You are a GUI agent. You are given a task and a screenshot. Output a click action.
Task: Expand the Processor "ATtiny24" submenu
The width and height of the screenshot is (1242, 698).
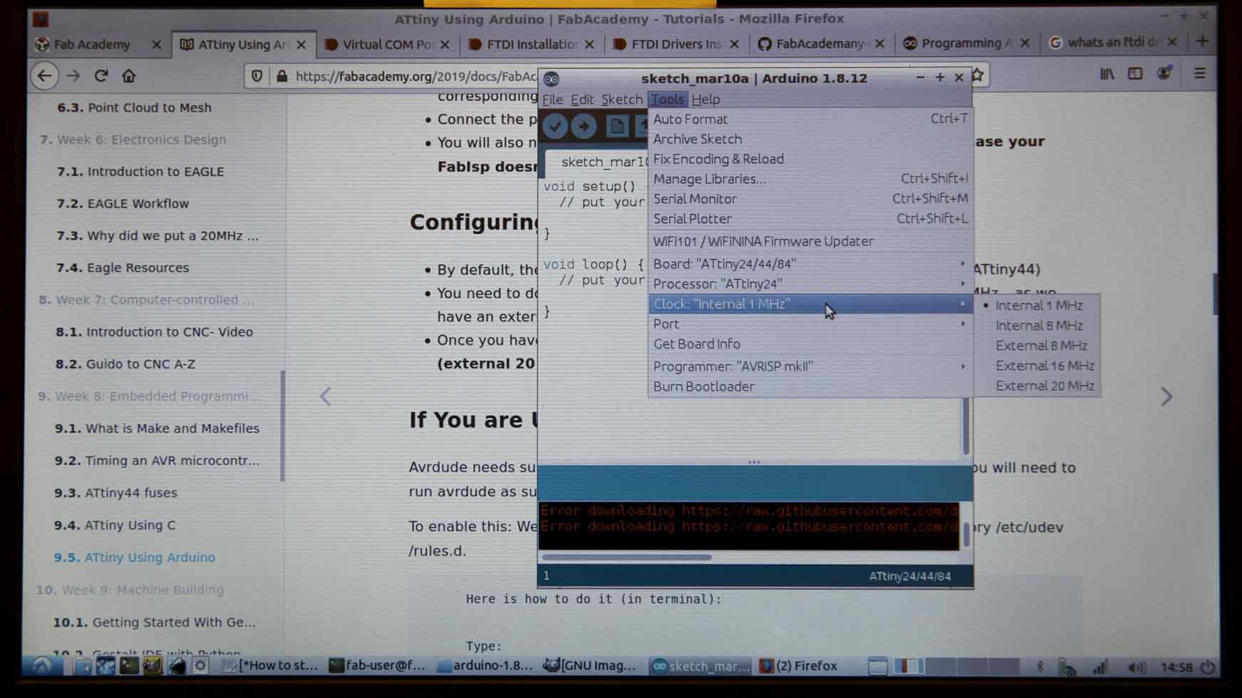pos(810,284)
